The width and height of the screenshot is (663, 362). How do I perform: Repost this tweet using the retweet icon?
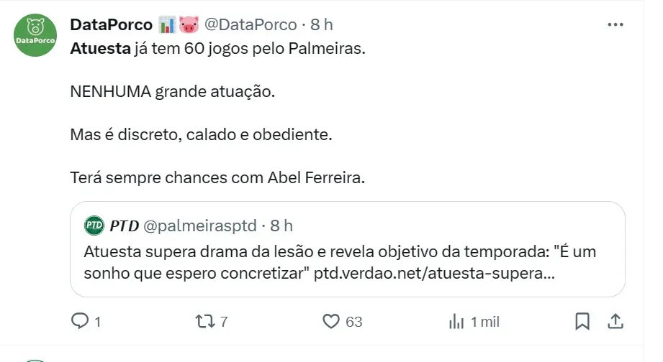point(205,321)
